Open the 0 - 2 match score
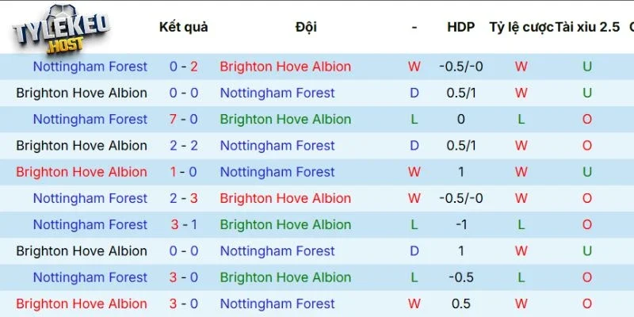 point(183,67)
